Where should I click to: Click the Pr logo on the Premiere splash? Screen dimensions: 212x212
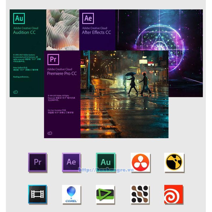point(53,59)
